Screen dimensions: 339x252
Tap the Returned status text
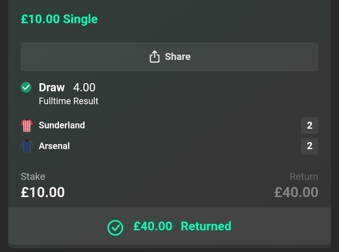click(206, 226)
